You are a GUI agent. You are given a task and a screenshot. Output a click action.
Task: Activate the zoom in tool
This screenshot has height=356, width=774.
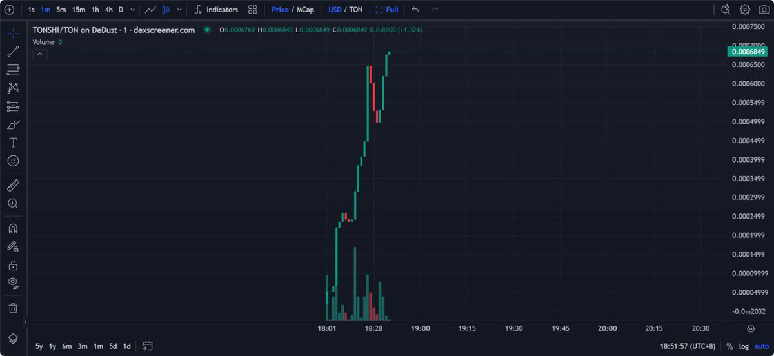(x=13, y=203)
